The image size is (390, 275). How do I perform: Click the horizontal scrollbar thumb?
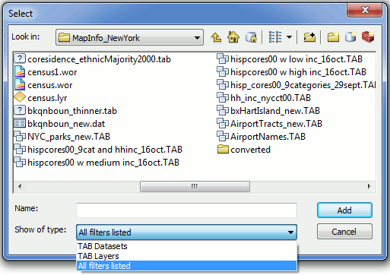pos(195,187)
